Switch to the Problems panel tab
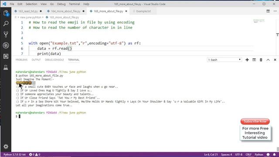This screenshot has height=157, width=279. 21,60
